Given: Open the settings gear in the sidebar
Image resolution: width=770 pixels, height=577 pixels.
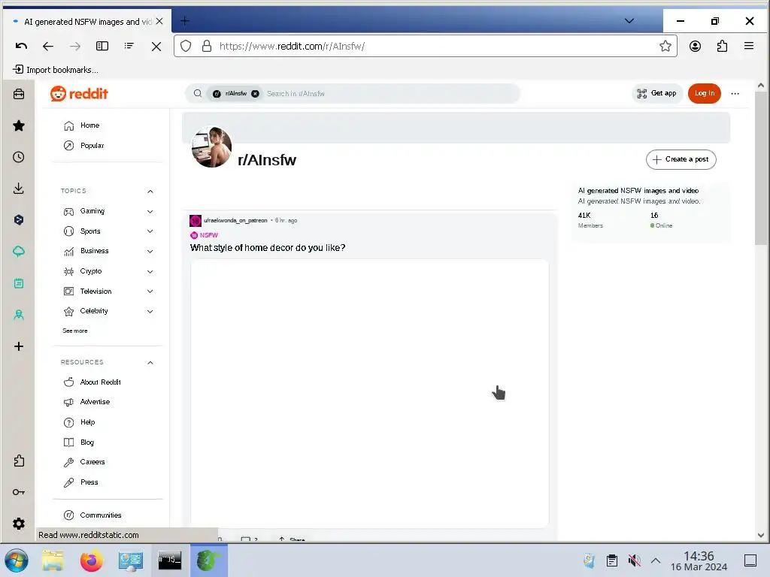Looking at the screenshot, I should [19, 524].
